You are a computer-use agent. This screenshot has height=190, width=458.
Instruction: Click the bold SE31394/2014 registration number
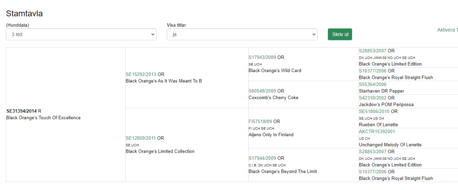click(x=21, y=111)
